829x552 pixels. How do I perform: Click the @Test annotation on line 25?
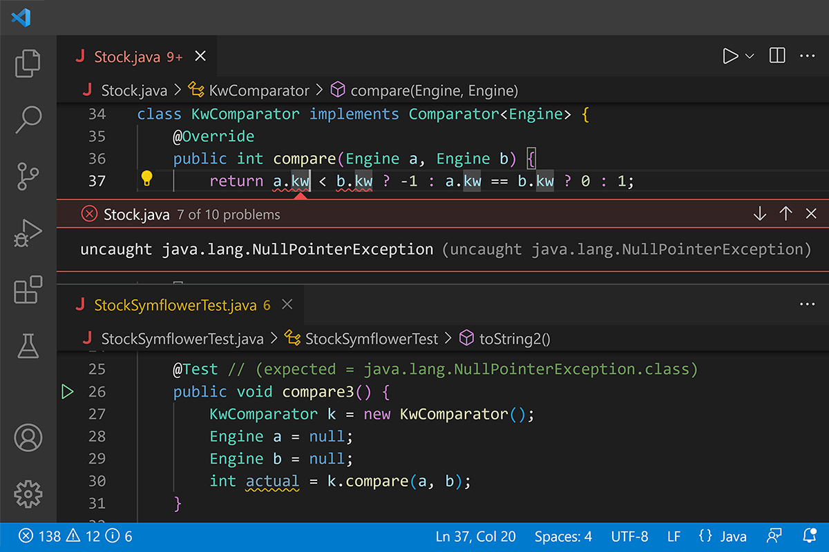196,369
